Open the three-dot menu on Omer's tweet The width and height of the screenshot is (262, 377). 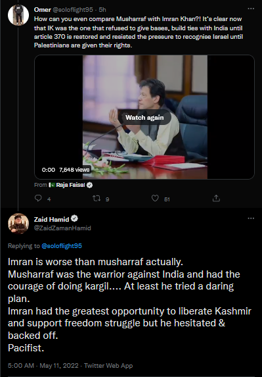click(x=251, y=9)
